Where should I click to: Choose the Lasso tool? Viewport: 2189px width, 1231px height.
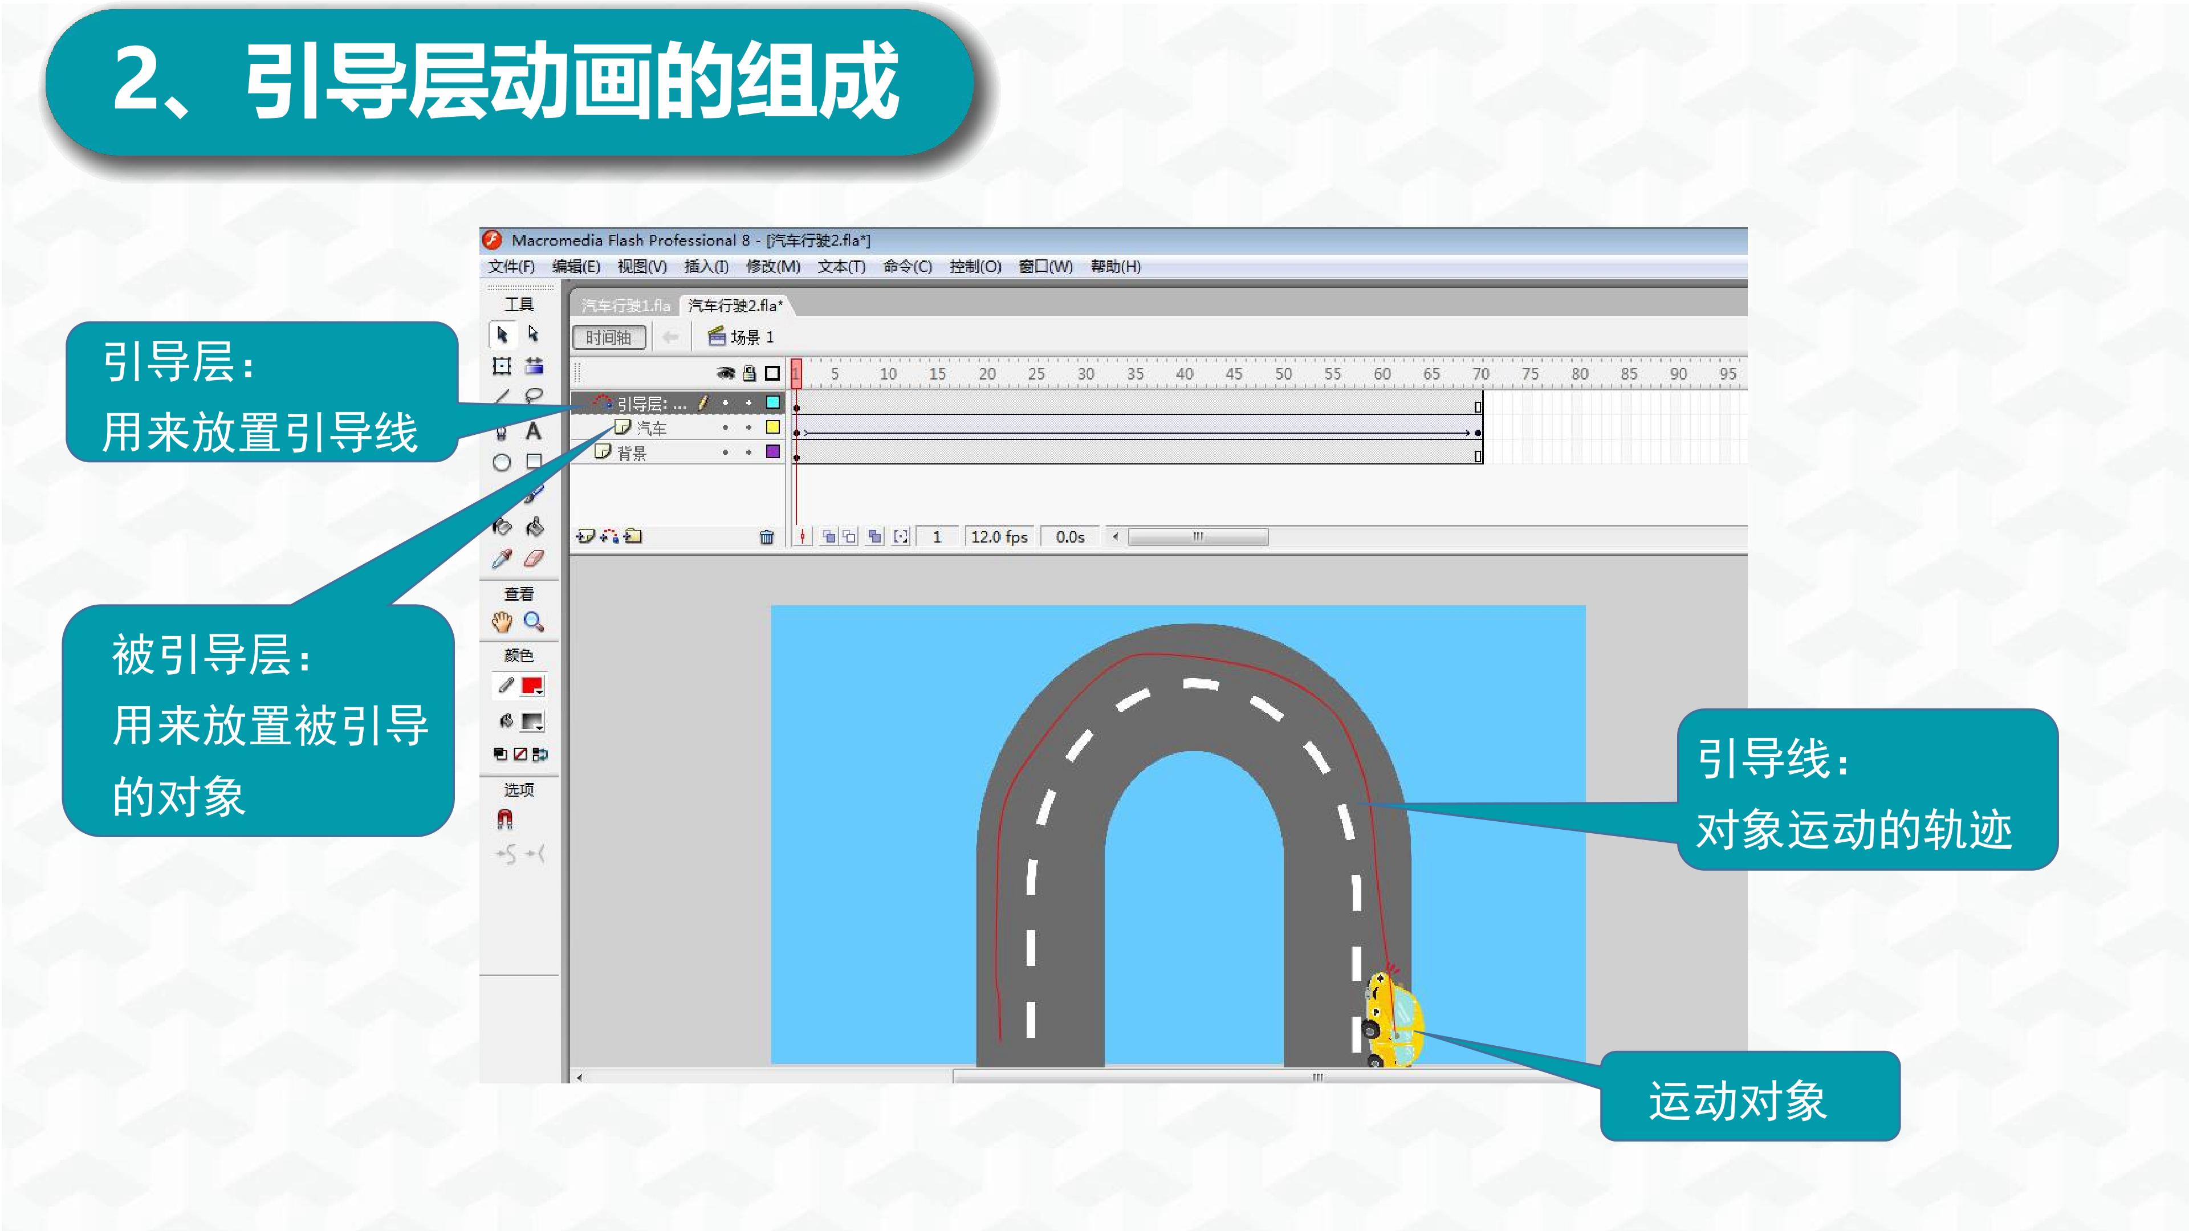click(x=534, y=397)
